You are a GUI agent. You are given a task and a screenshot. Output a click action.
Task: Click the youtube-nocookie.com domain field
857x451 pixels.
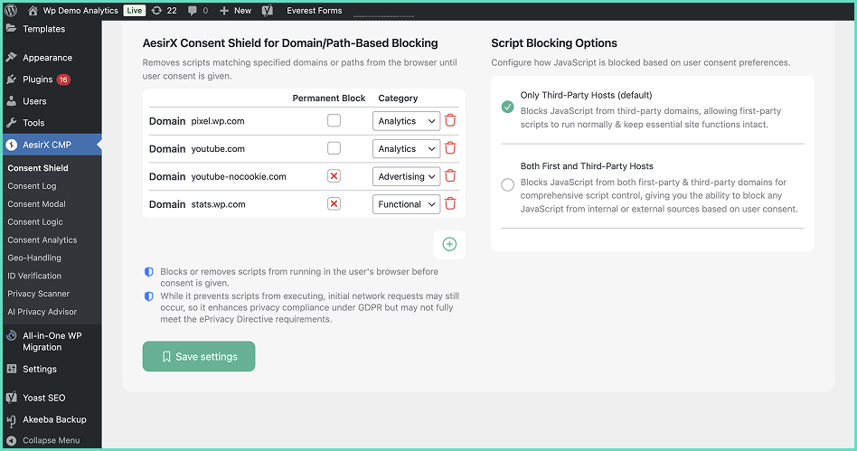tap(239, 176)
